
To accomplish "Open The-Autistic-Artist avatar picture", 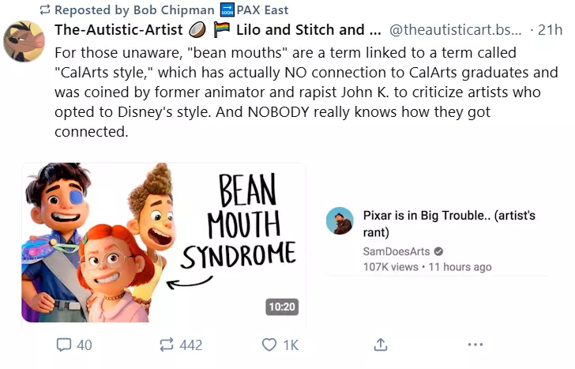I will pyautogui.click(x=24, y=41).
